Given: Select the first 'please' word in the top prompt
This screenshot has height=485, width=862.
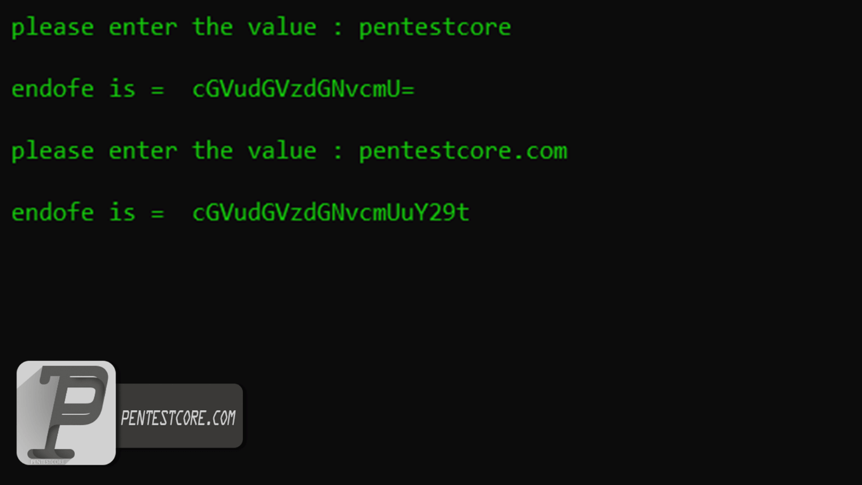Looking at the screenshot, I should pos(53,28).
